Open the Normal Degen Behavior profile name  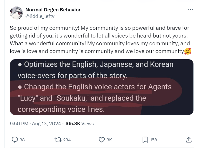tap(53, 10)
